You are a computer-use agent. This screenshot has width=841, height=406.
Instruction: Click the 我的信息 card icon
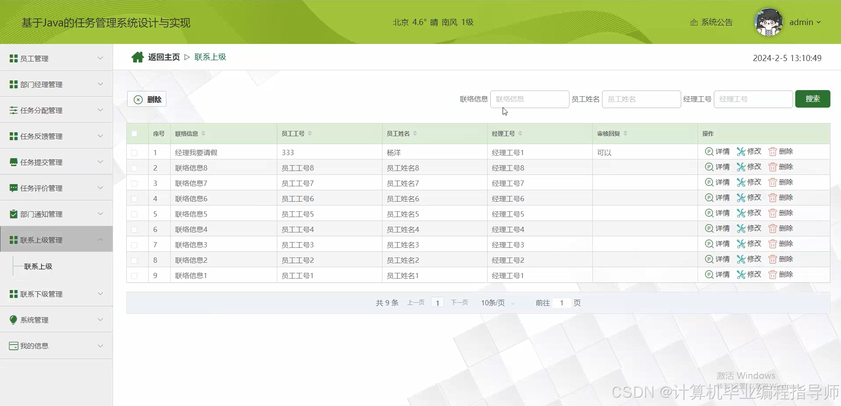[x=14, y=346]
